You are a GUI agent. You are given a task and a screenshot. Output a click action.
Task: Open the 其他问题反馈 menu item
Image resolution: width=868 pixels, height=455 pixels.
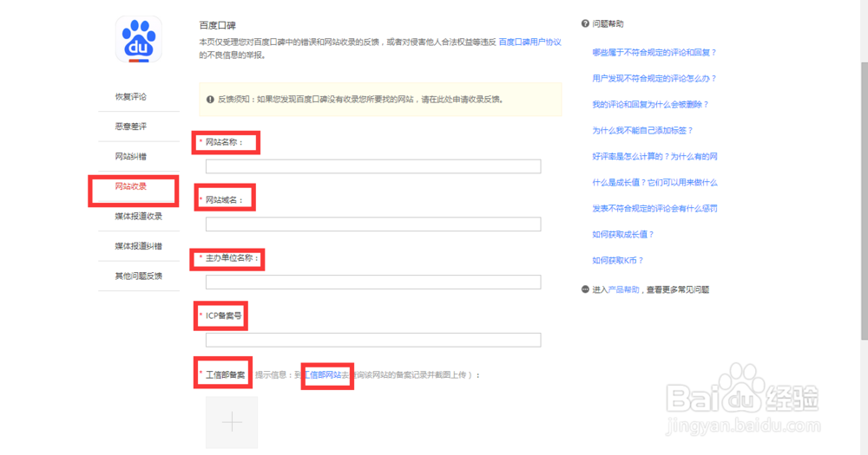(138, 276)
